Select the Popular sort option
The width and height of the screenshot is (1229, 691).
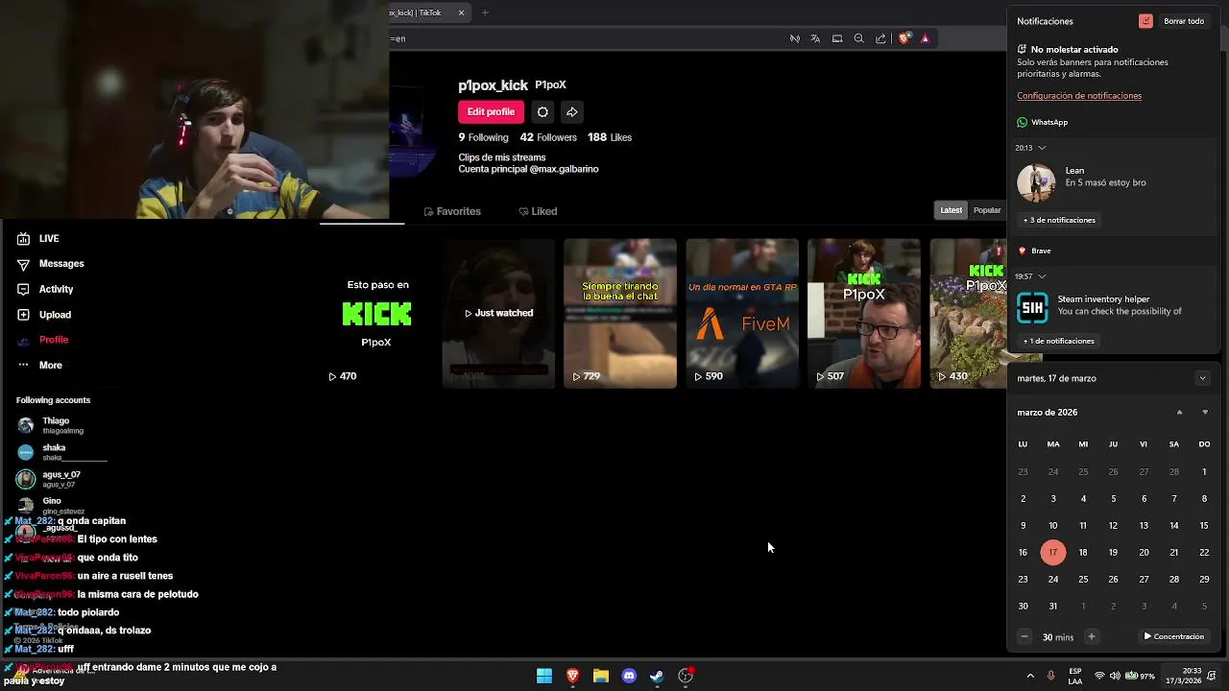(x=987, y=210)
